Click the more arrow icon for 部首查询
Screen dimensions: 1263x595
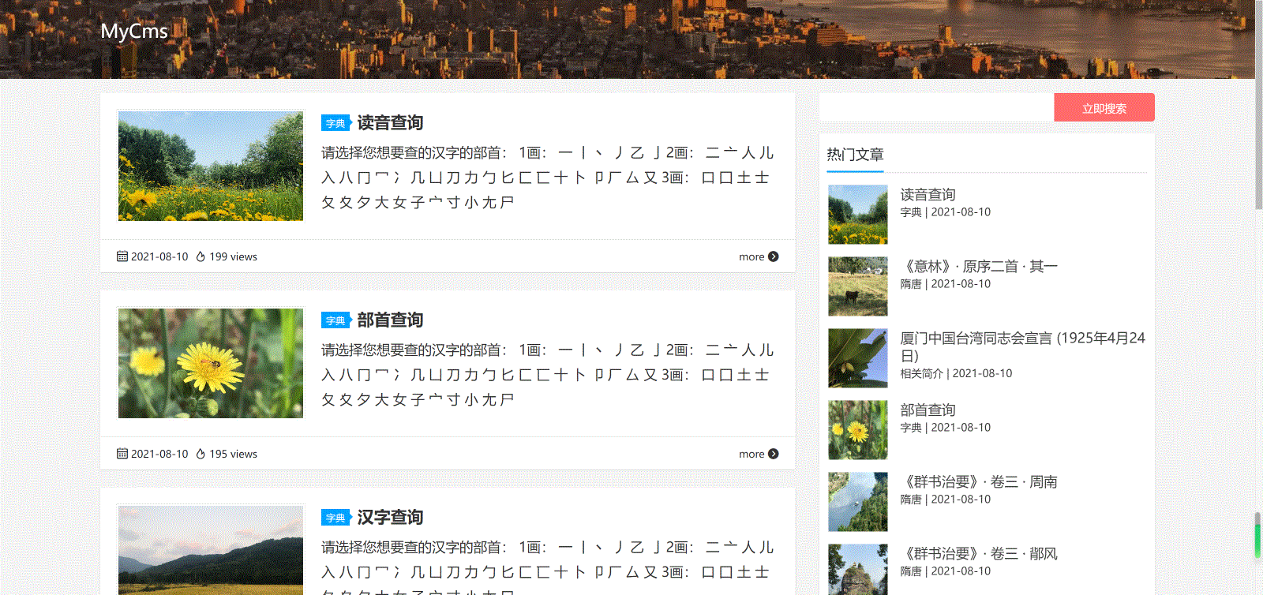[773, 454]
